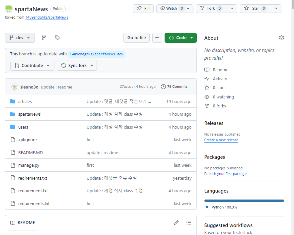
Task: Edit README with the pencil icon
Action: coord(176,222)
